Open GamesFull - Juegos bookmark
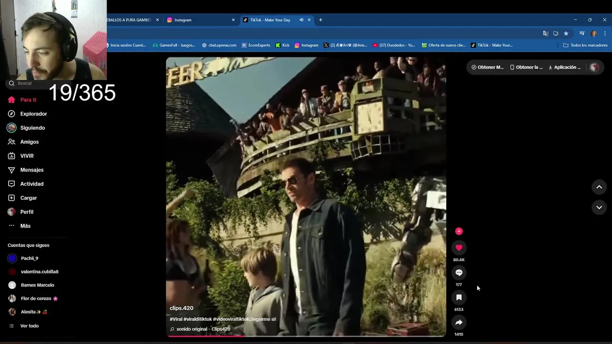The width and height of the screenshot is (612, 344). [x=174, y=45]
